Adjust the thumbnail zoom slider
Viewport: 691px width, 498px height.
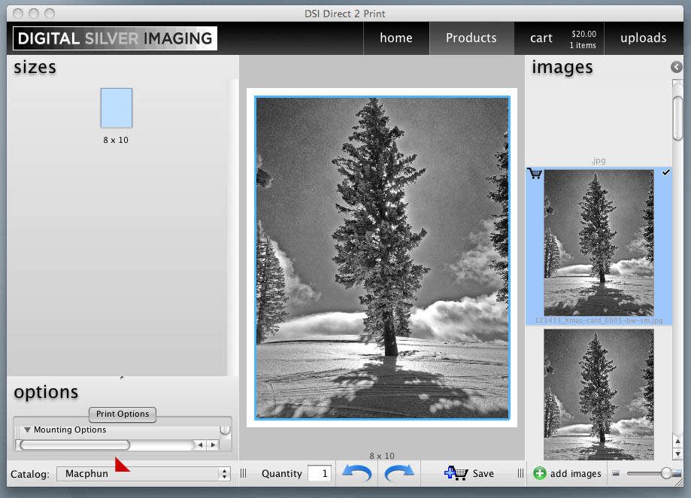(x=665, y=473)
